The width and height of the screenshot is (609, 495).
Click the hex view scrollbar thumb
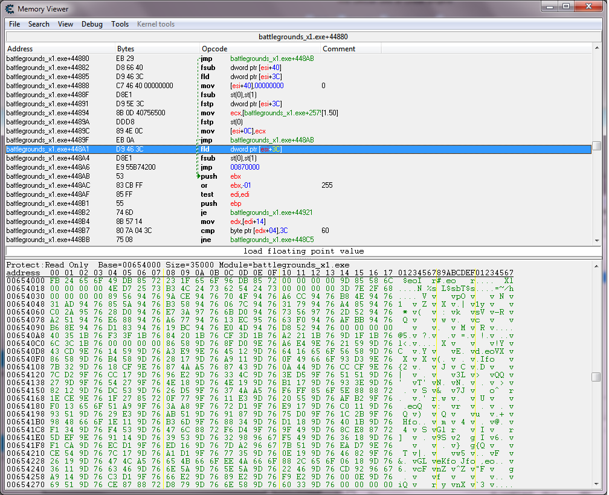click(596, 377)
